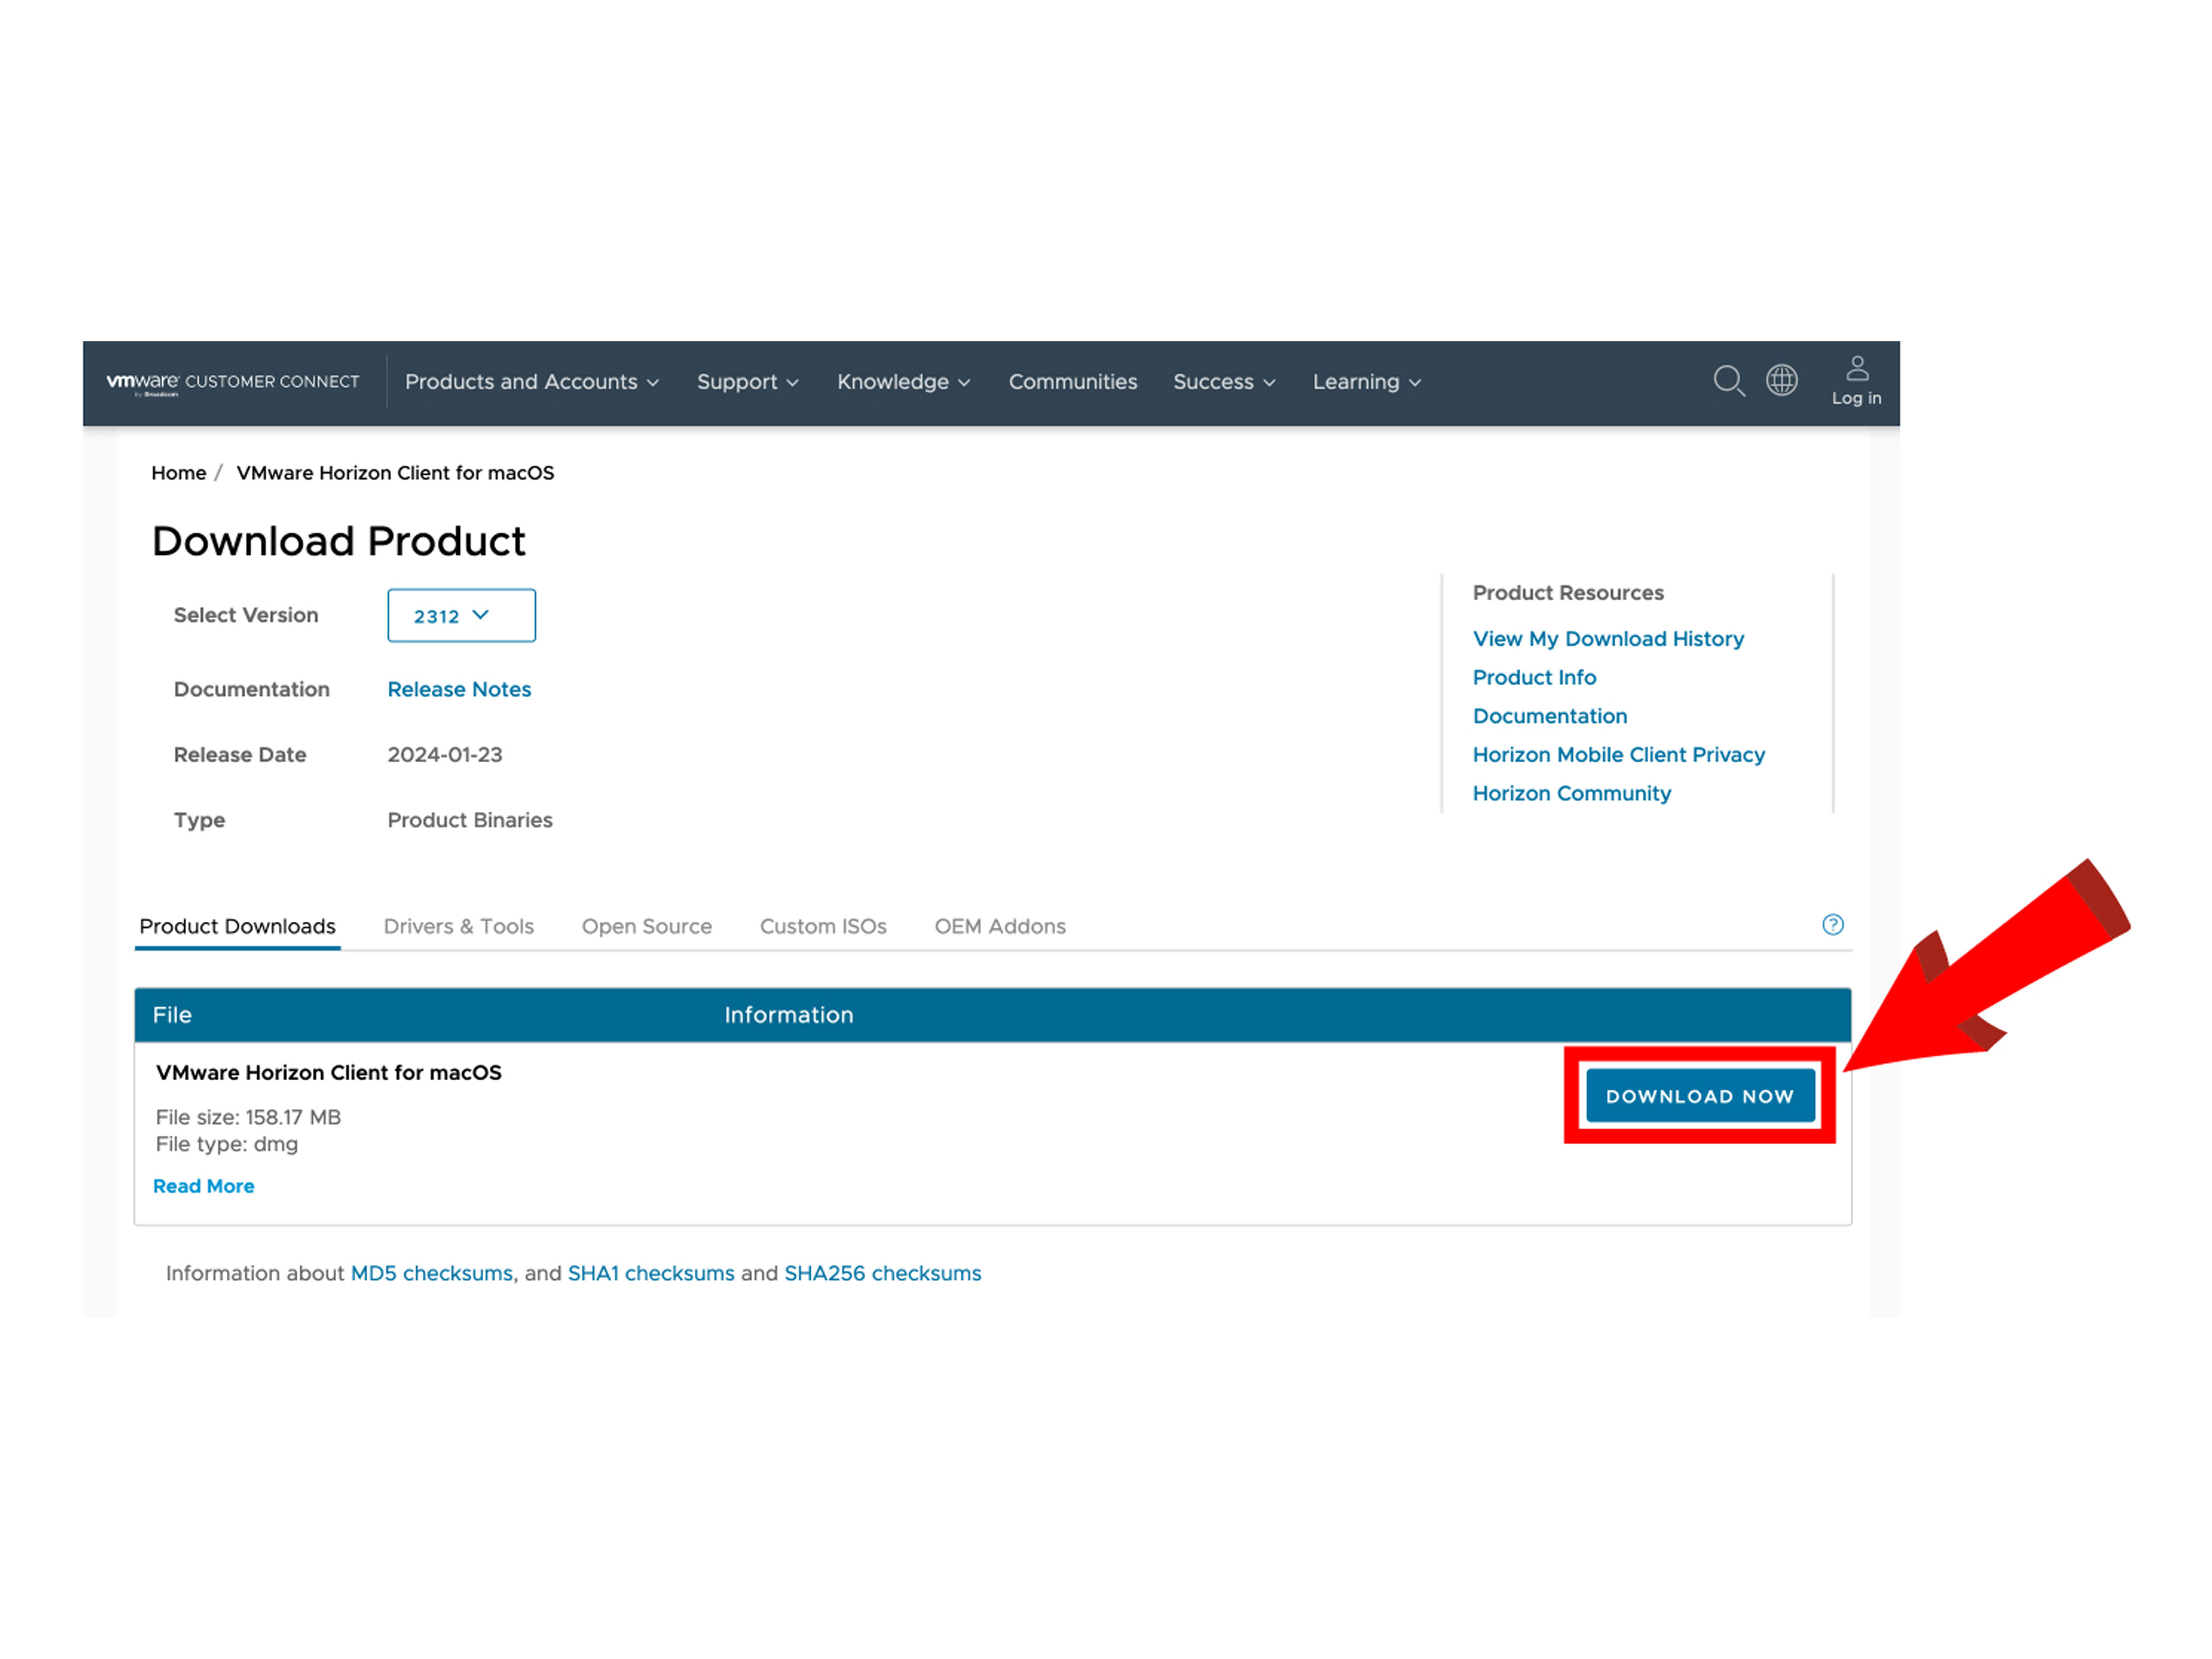Switch to the Open Source tab
The height and width of the screenshot is (1659, 2212).
pos(646,926)
